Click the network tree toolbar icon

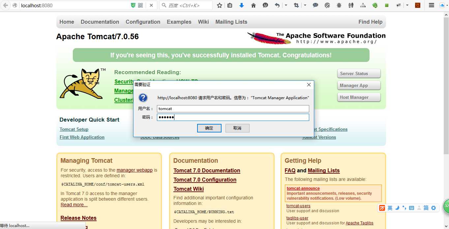[363, 5]
